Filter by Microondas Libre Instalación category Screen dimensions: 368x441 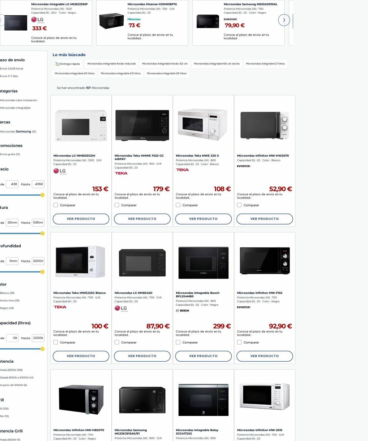click(19, 100)
